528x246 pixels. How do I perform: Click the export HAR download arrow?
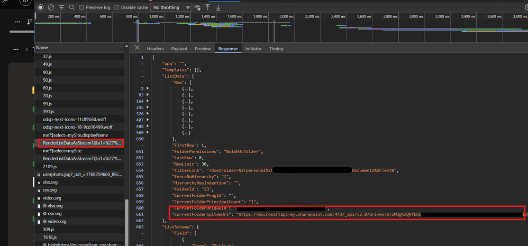click(x=218, y=8)
